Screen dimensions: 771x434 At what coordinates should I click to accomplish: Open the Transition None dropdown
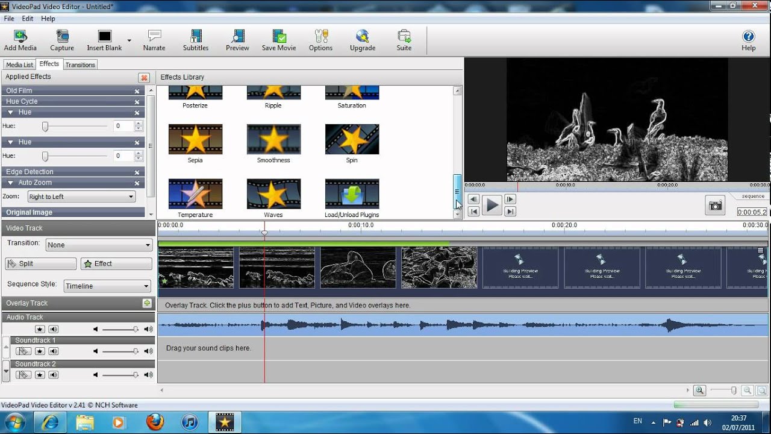(99, 245)
